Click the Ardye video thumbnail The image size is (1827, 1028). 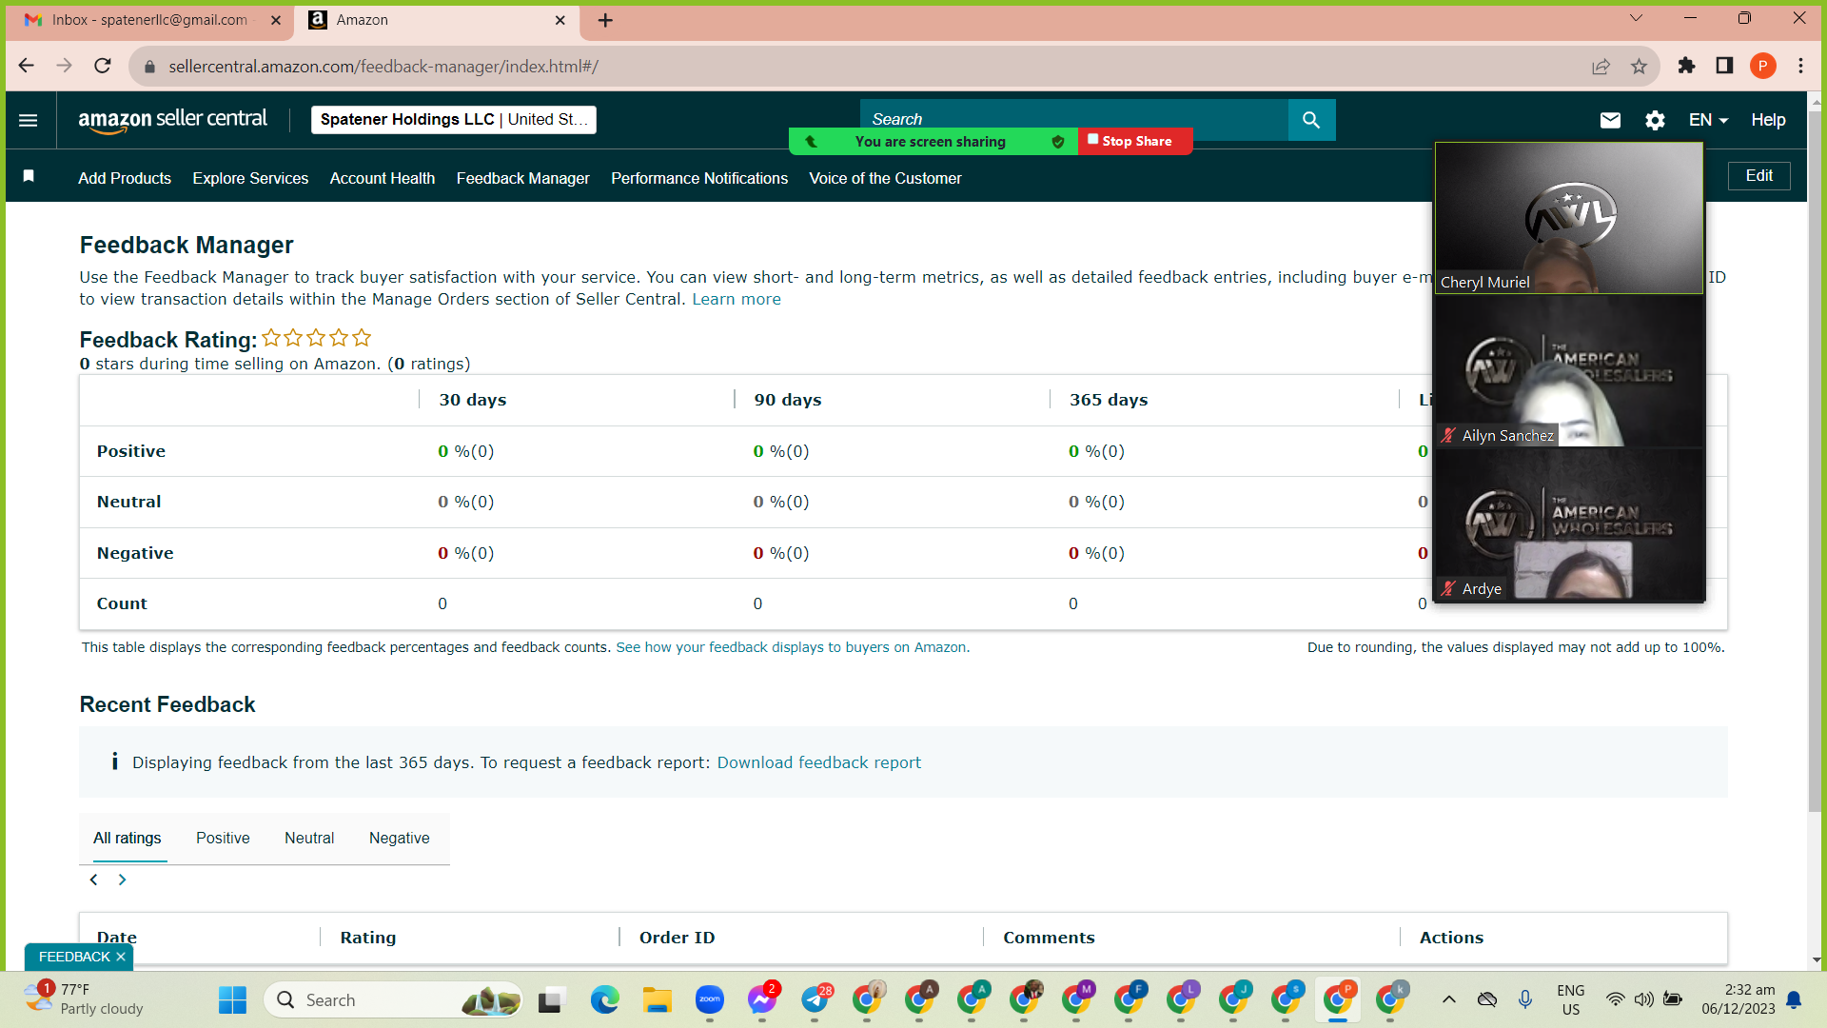click(1569, 524)
